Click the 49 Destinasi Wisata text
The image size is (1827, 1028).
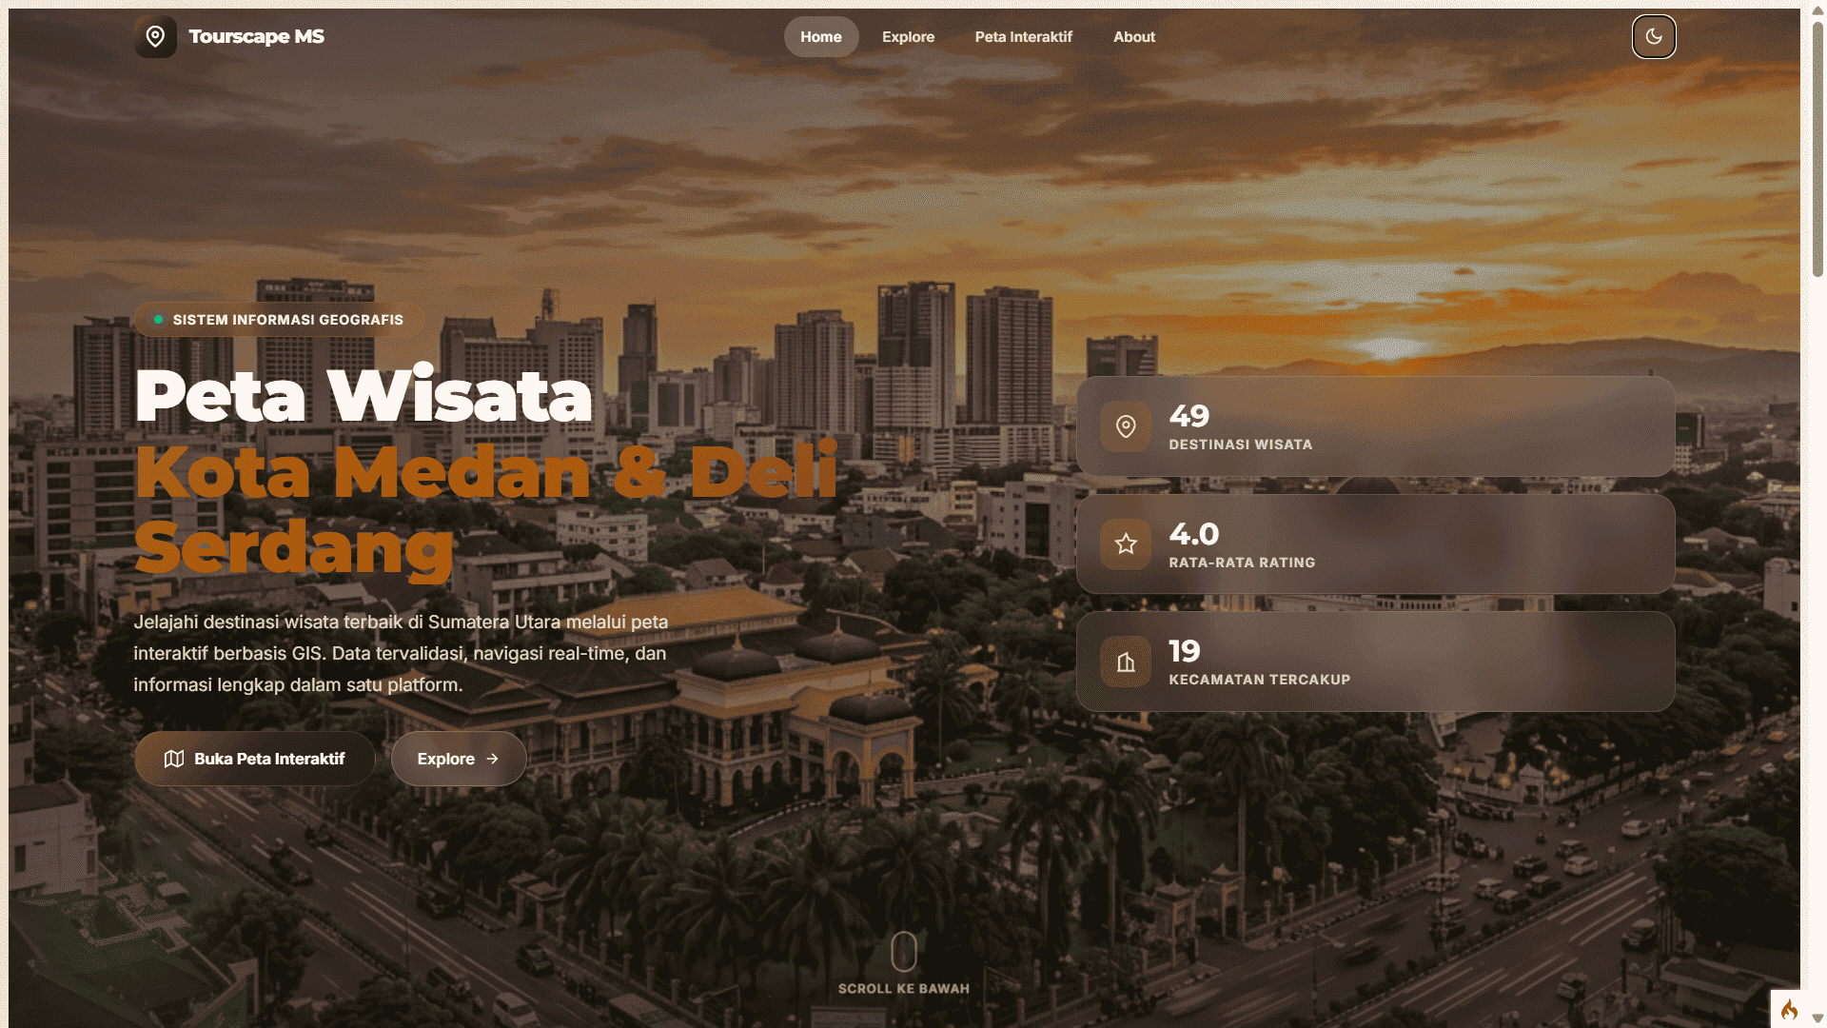coord(1241,427)
